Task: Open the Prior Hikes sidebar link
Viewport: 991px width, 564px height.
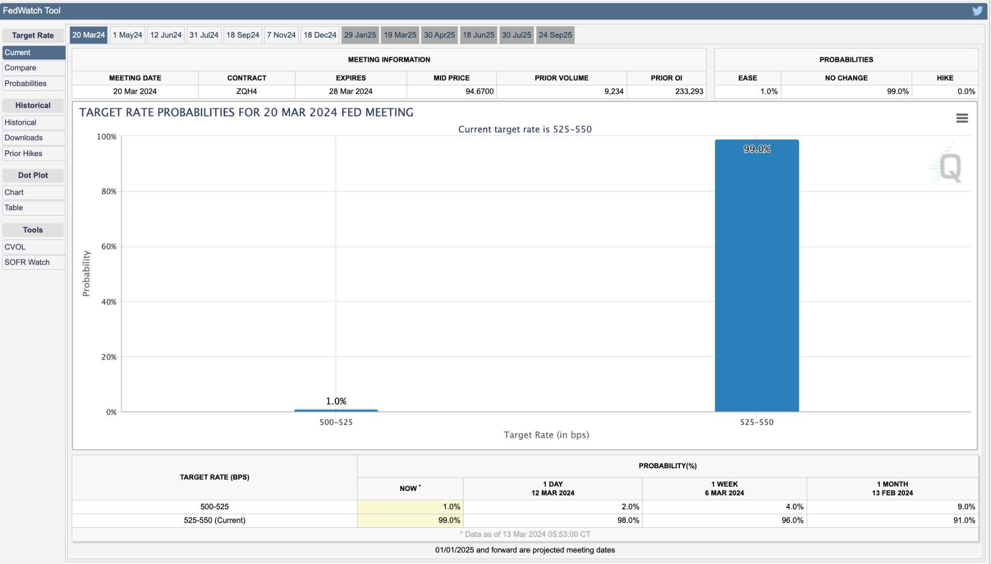Action: pyautogui.click(x=33, y=153)
